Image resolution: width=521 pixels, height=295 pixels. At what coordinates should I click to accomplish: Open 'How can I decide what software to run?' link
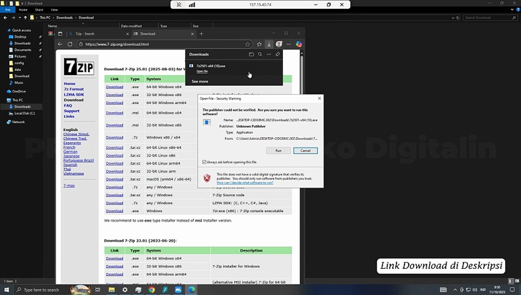pos(245,183)
